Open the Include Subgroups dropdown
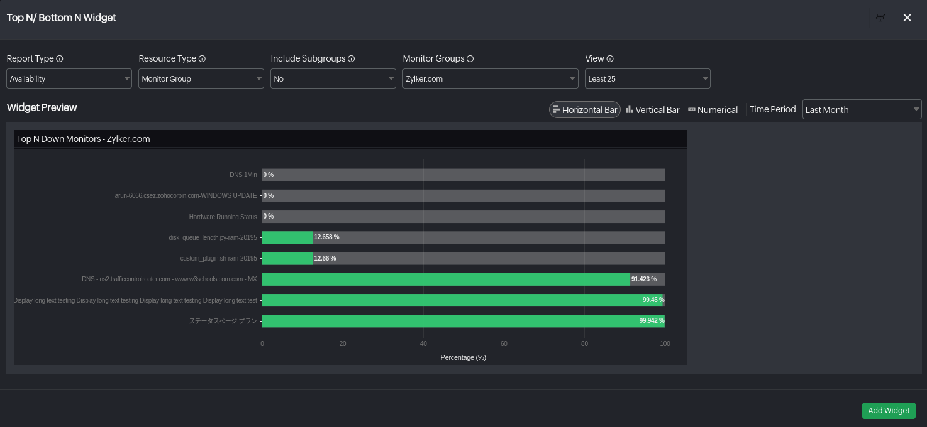 point(333,79)
